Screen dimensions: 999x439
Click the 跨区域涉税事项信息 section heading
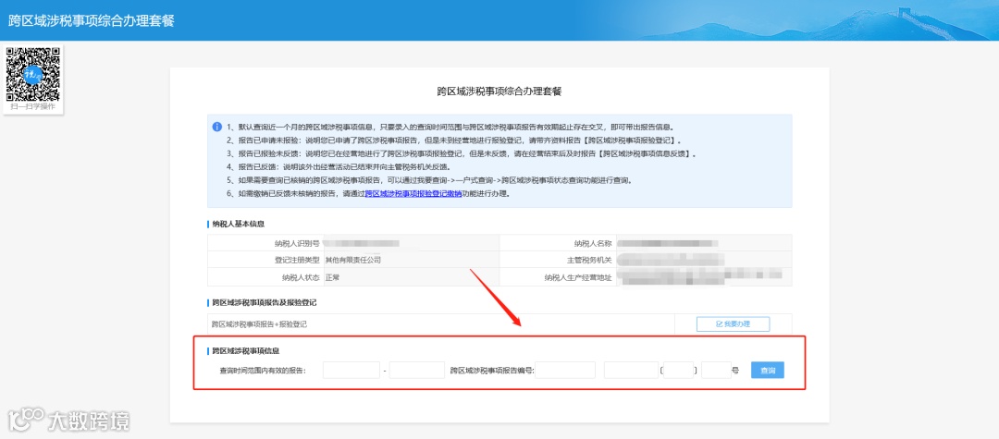[x=245, y=350]
